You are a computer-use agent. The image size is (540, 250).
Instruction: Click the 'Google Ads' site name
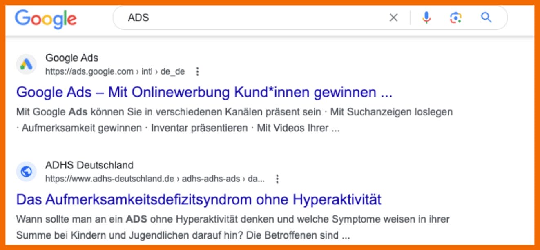click(x=72, y=58)
